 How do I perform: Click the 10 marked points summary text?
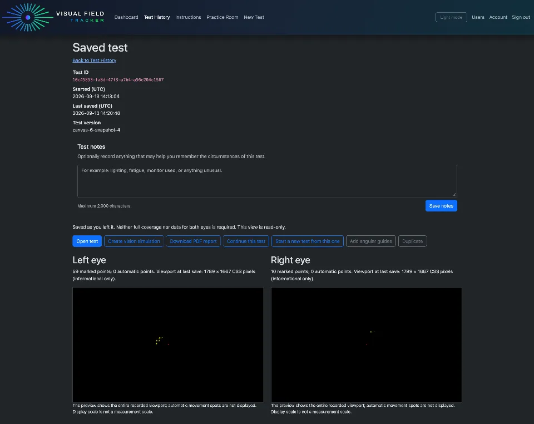(x=362, y=275)
